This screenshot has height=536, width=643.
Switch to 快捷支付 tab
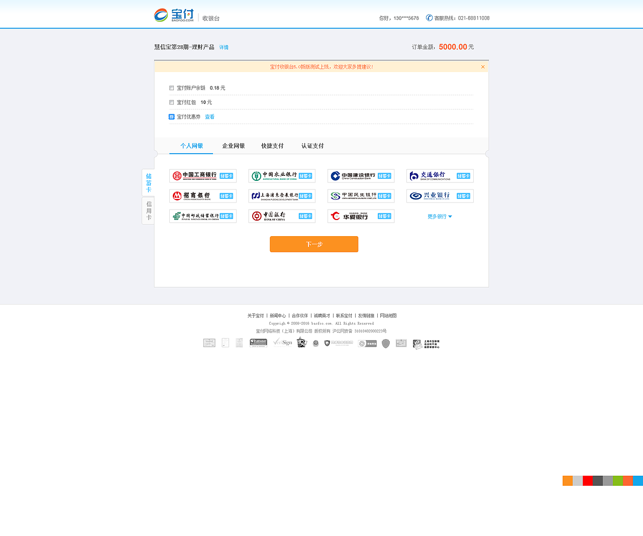pyautogui.click(x=272, y=146)
